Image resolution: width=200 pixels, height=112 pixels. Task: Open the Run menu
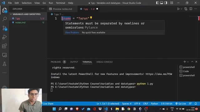click(x=51, y=3)
